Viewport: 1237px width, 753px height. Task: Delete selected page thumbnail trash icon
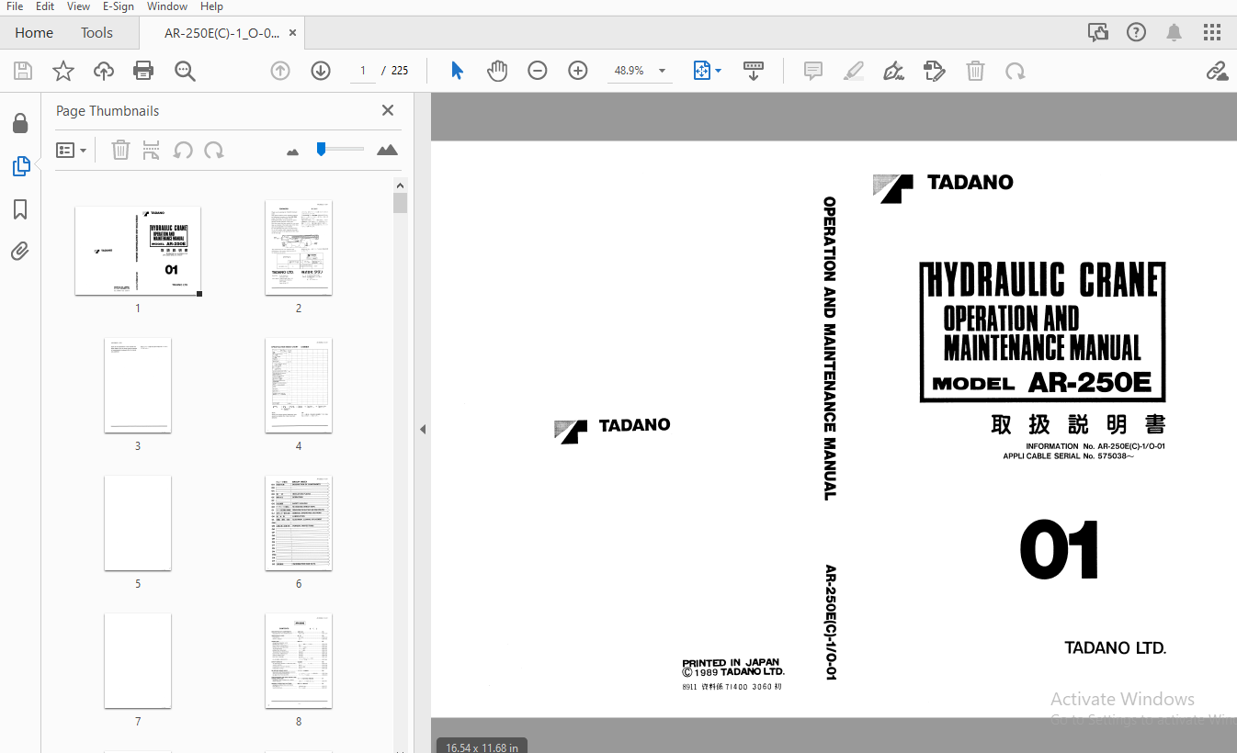pos(120,150)
